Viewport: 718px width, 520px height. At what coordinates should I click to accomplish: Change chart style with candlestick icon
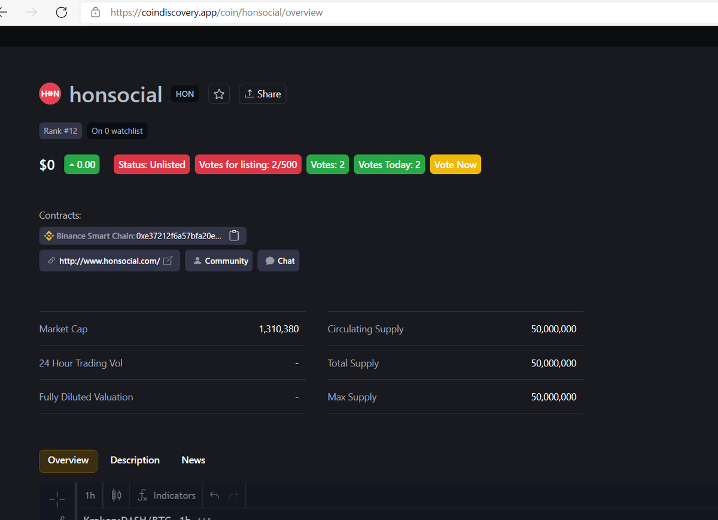point(117,495)
